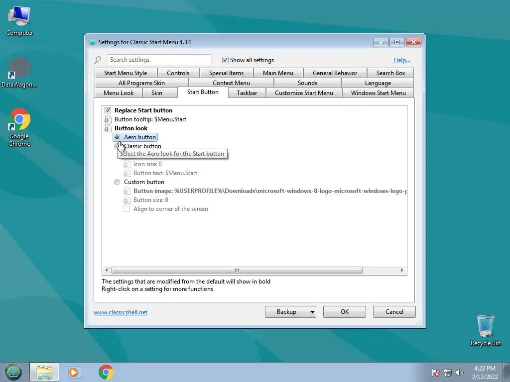Switch to the Language tab
The image size is (510, 382).
tap(378, 83)
